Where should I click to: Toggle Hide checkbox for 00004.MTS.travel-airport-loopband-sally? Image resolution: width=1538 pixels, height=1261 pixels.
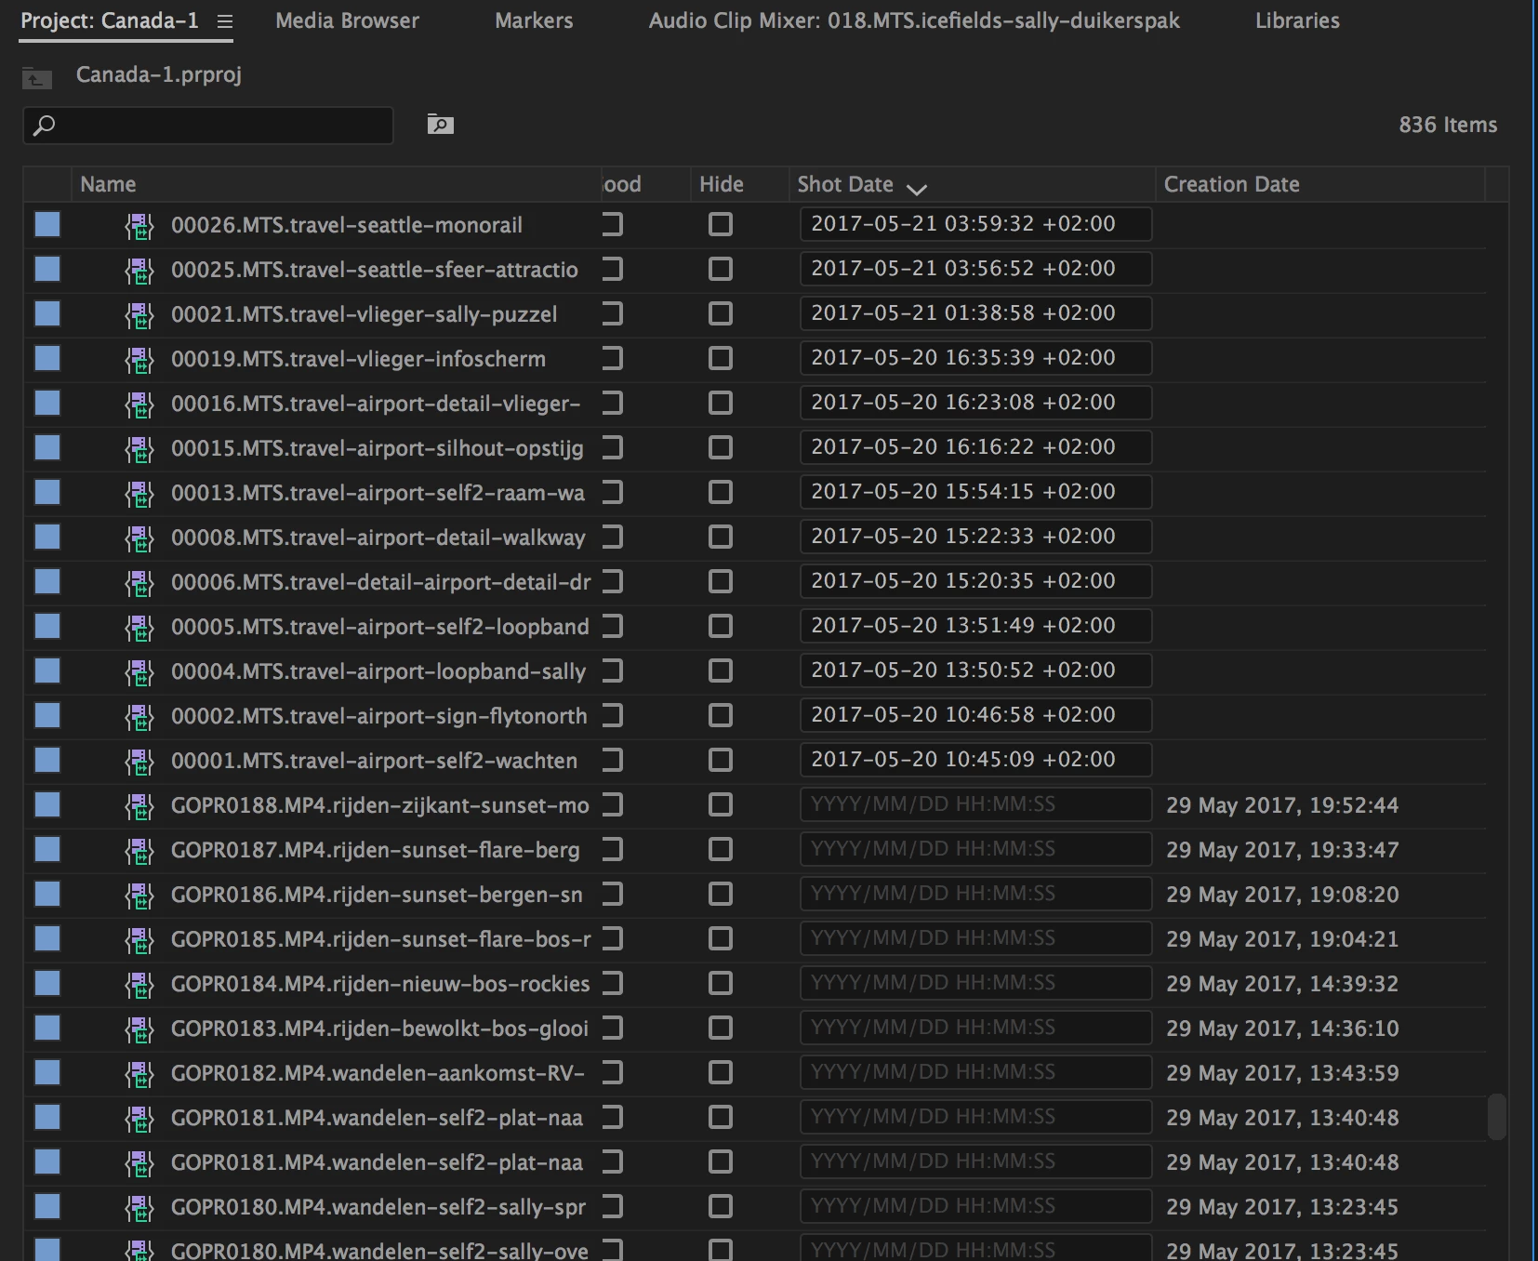[x=721, y=670]
